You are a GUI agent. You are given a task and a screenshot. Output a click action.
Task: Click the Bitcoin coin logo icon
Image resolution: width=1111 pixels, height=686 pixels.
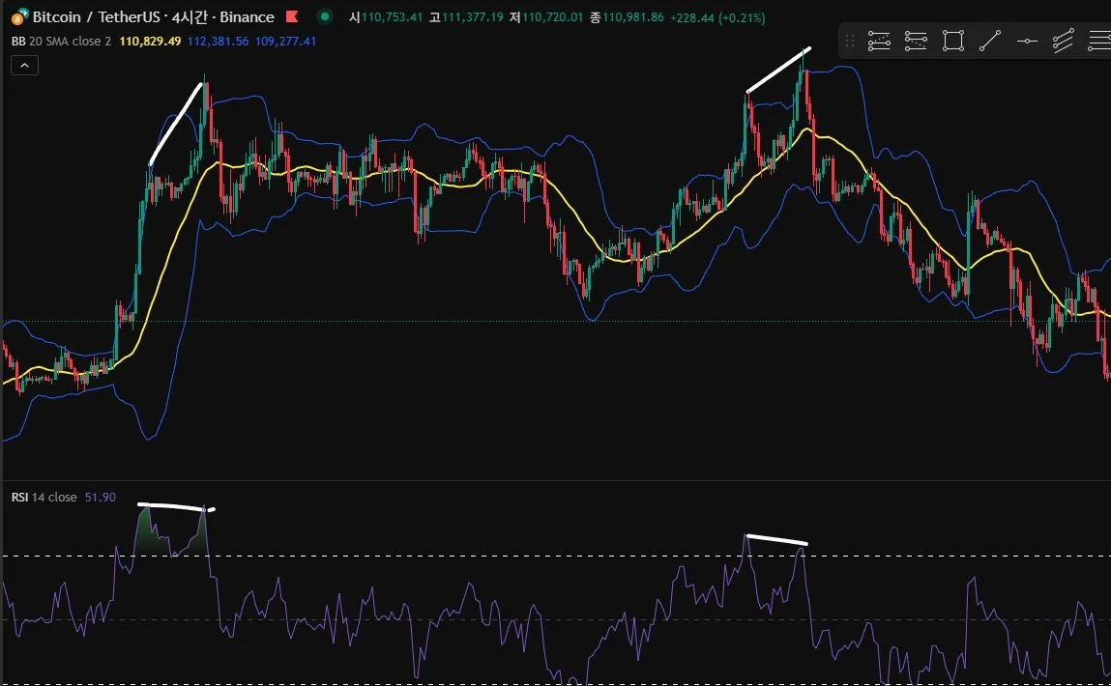coord(19,16)
